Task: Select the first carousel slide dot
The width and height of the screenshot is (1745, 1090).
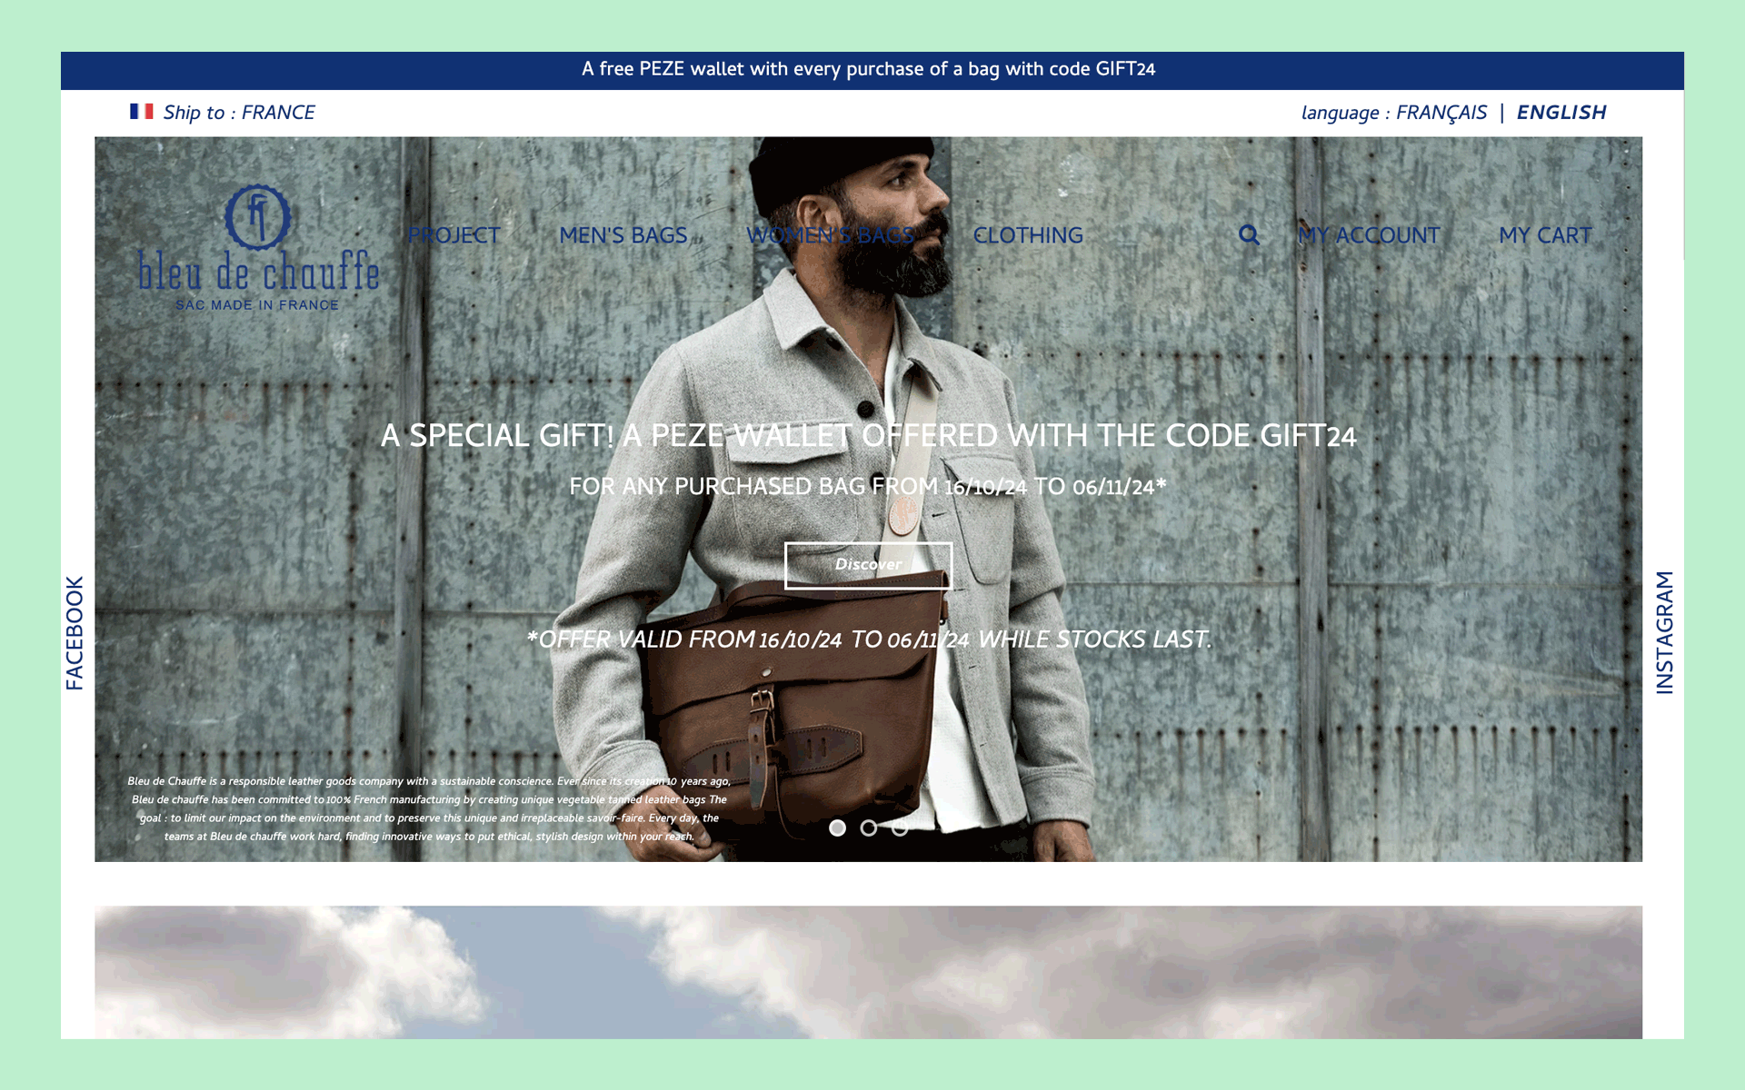Action: pyautogui.click(x=837, y=827)
